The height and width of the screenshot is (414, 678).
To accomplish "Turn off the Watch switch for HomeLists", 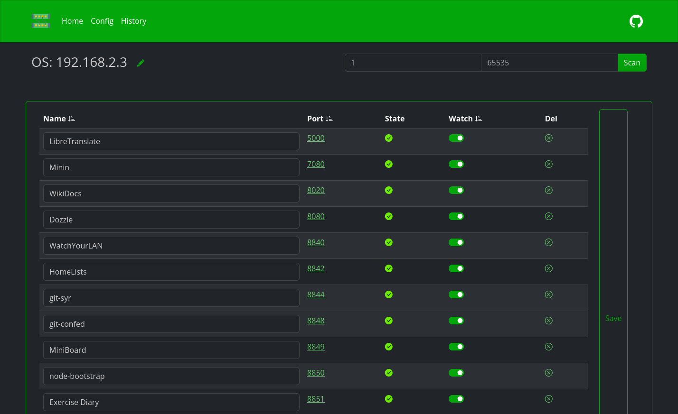I will click(x=456, y=268).
